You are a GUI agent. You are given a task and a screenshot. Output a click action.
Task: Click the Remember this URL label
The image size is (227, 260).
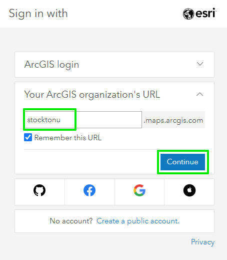click(68, 138)
